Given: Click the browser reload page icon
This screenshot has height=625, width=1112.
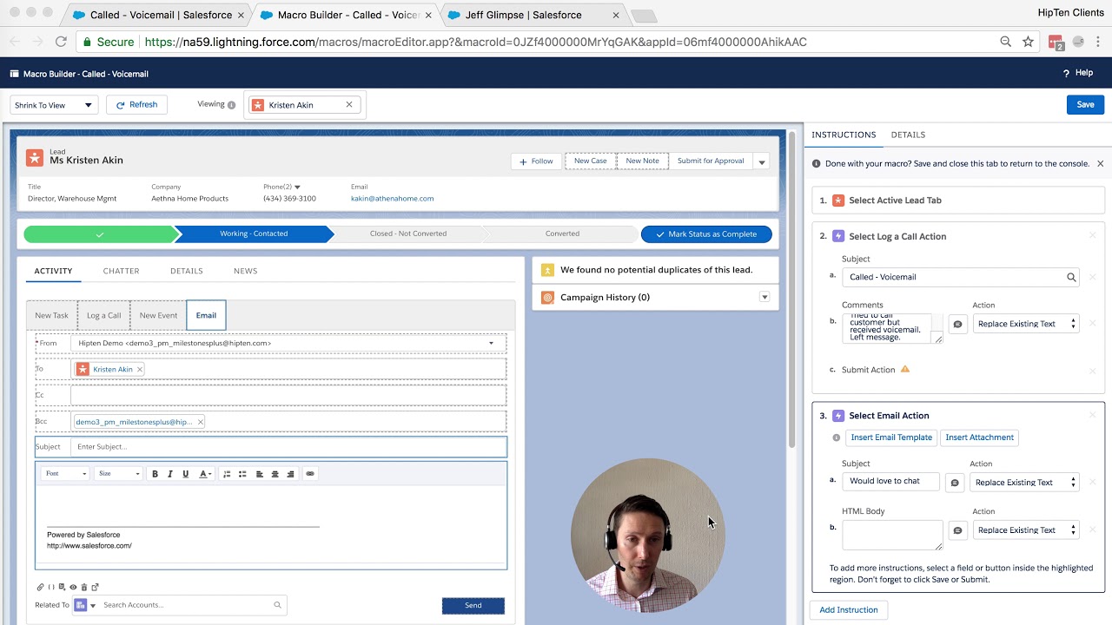Looking at the screenshot, I should pos(61,42).
